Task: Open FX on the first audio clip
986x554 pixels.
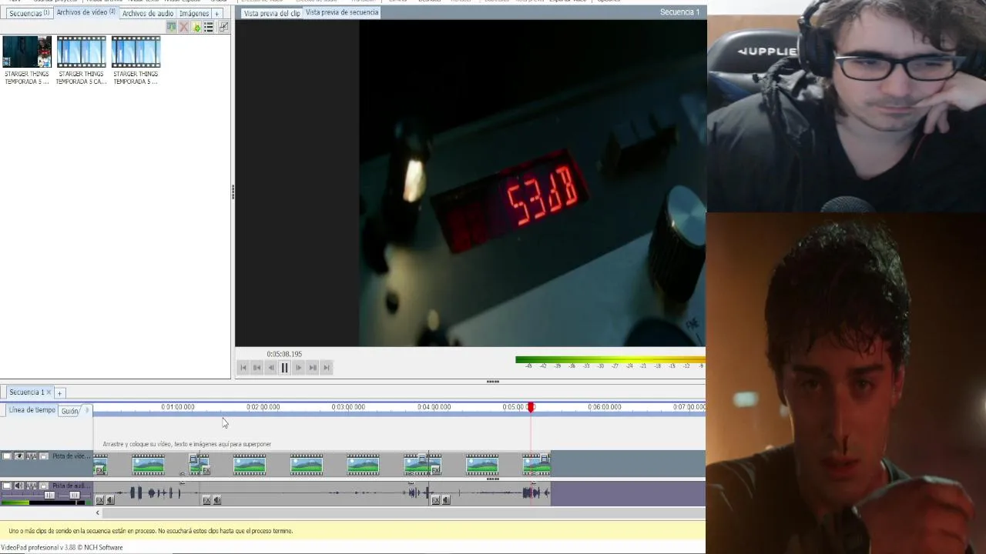Action: (99, 500)
